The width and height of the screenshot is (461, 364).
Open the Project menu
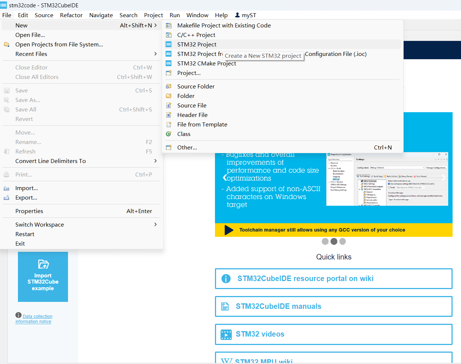(154, 15)
